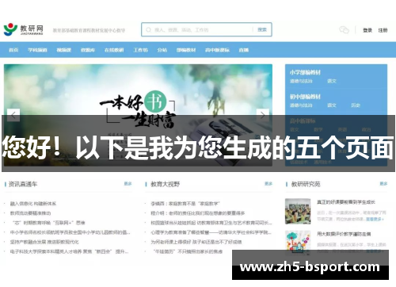Open the WeChat icon in header
The width and height of the screenshot is (396, 287).
pos(344,30)
